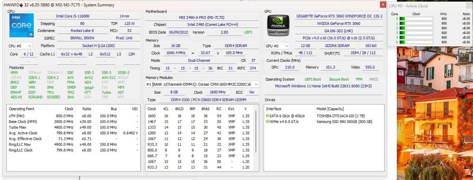Select the Turbo Max operating point row
The height and width of the screenshot is (180, 473).
coord(73,127)
